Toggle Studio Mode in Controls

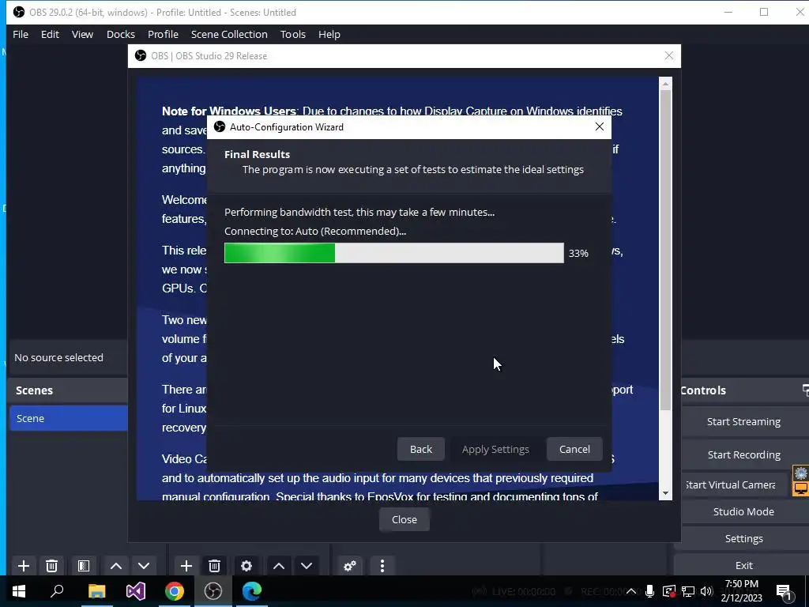743,511
